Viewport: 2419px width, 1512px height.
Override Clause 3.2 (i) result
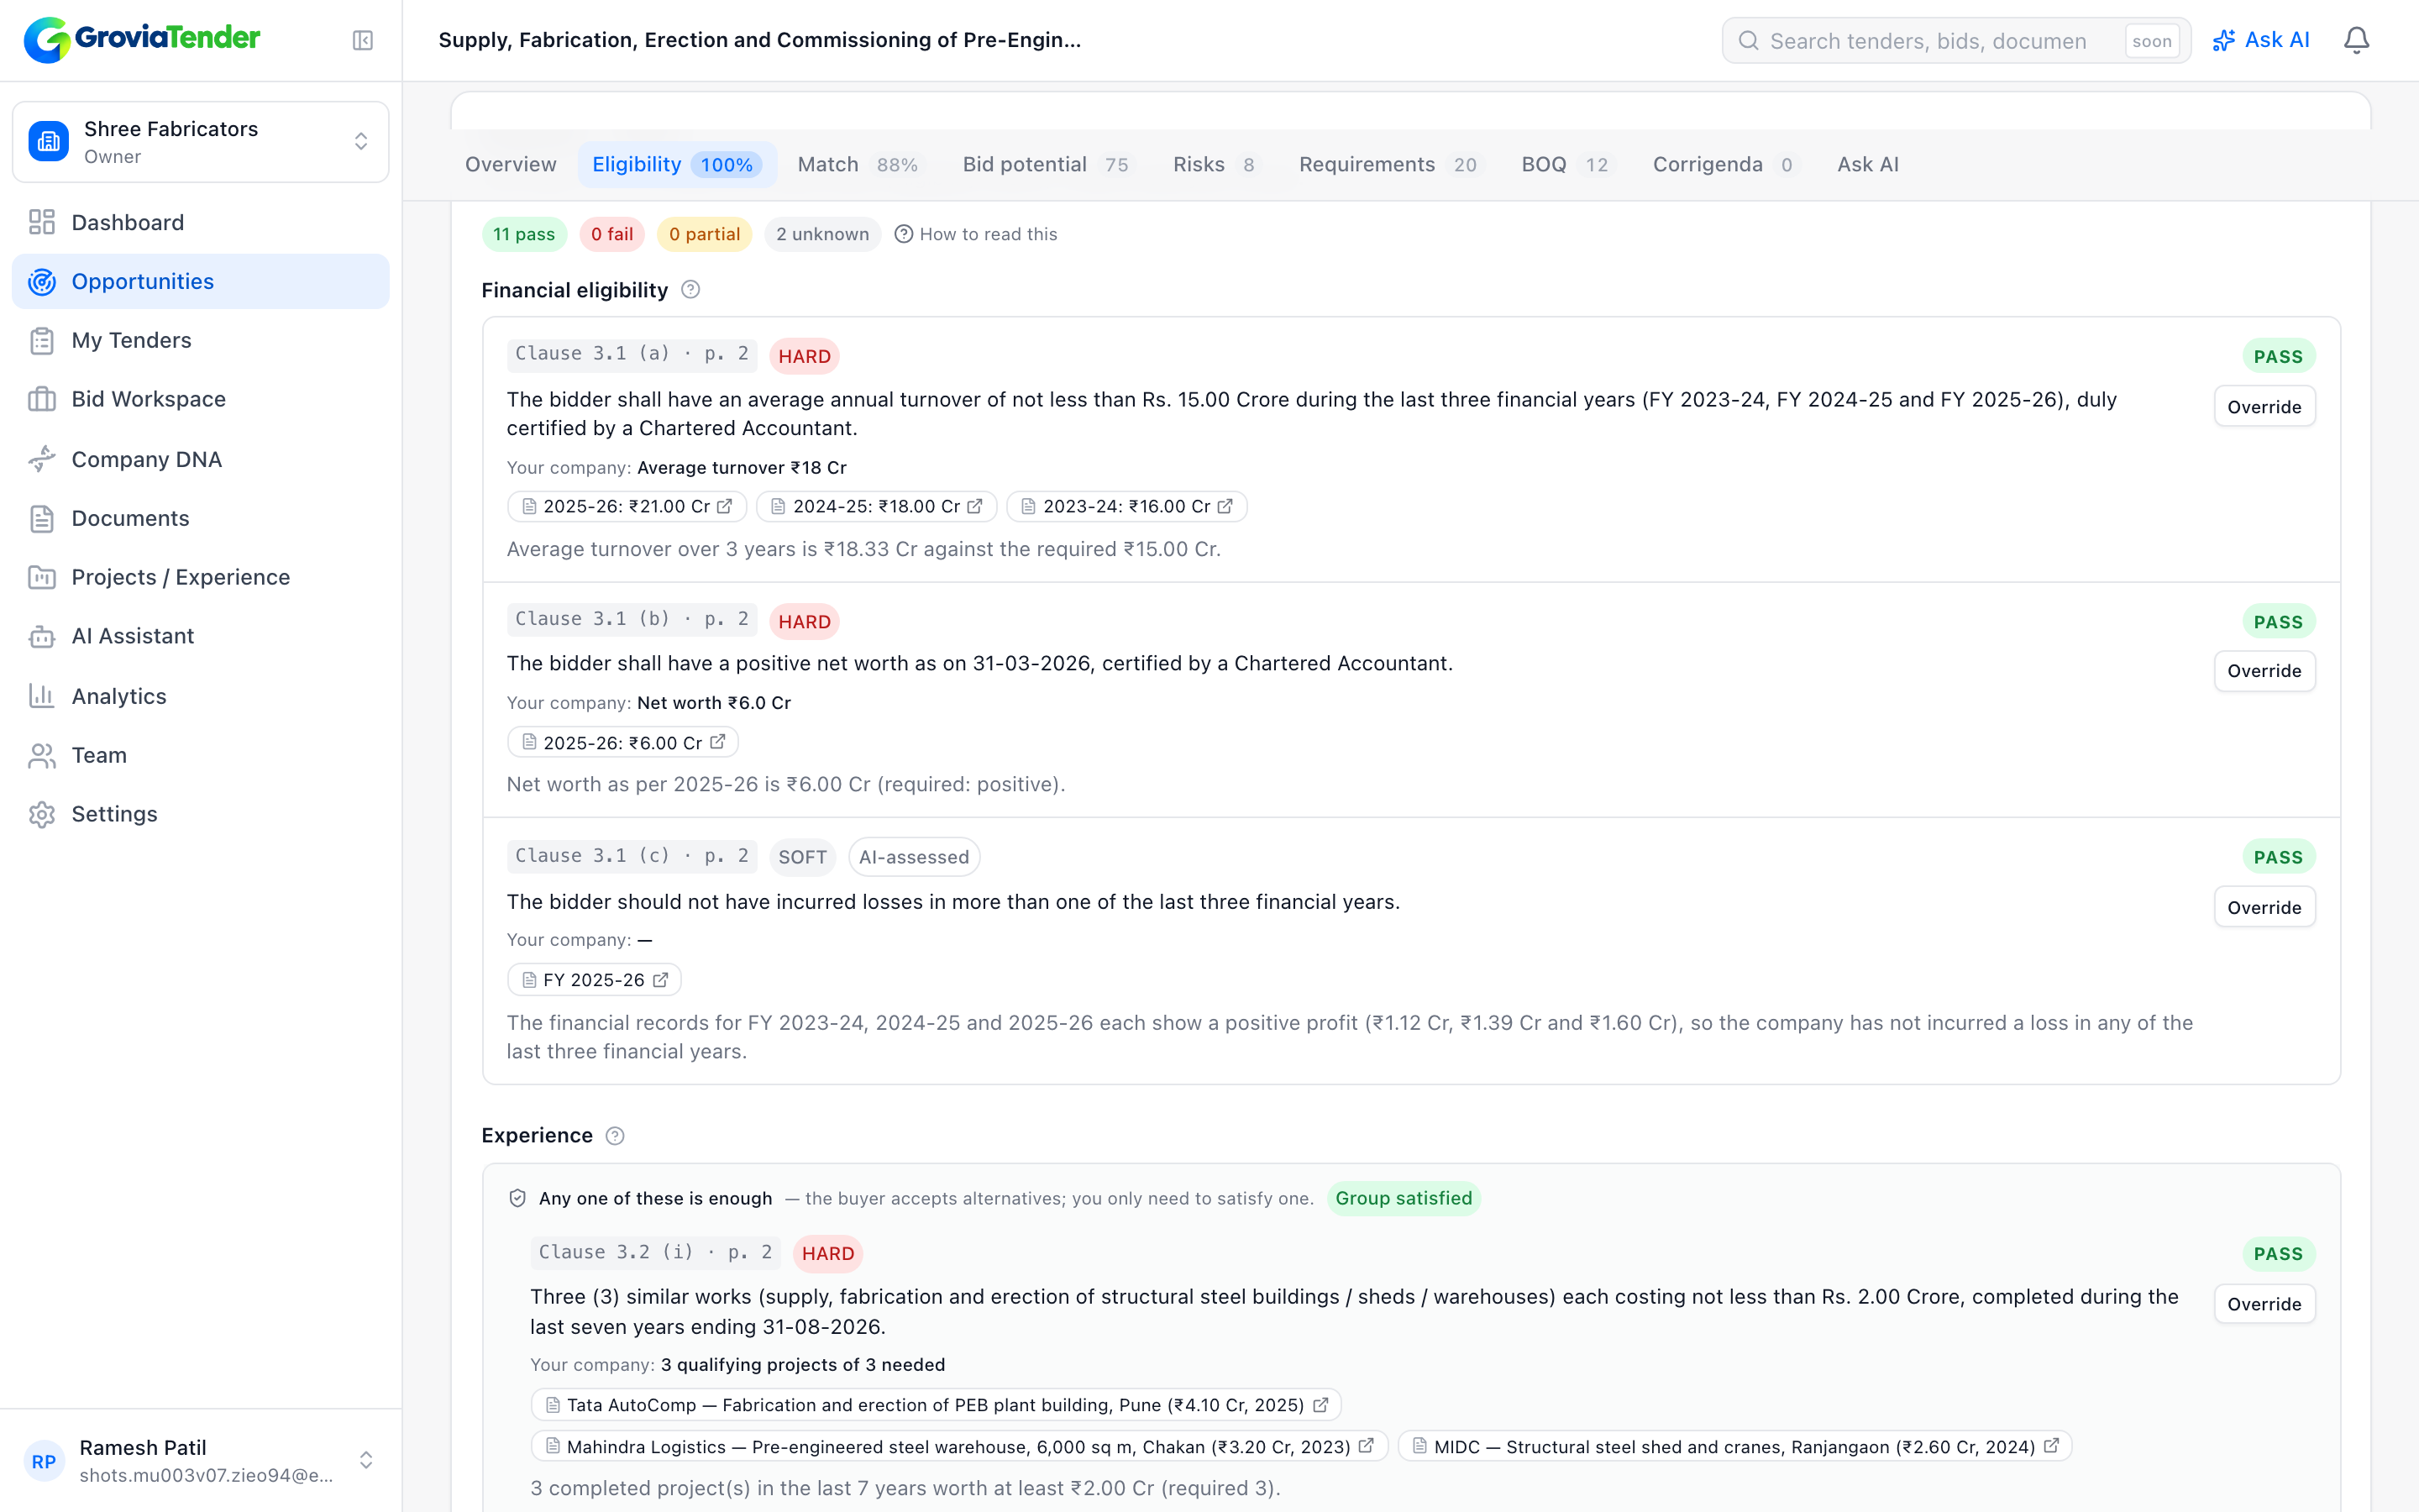(2264, 1304)
